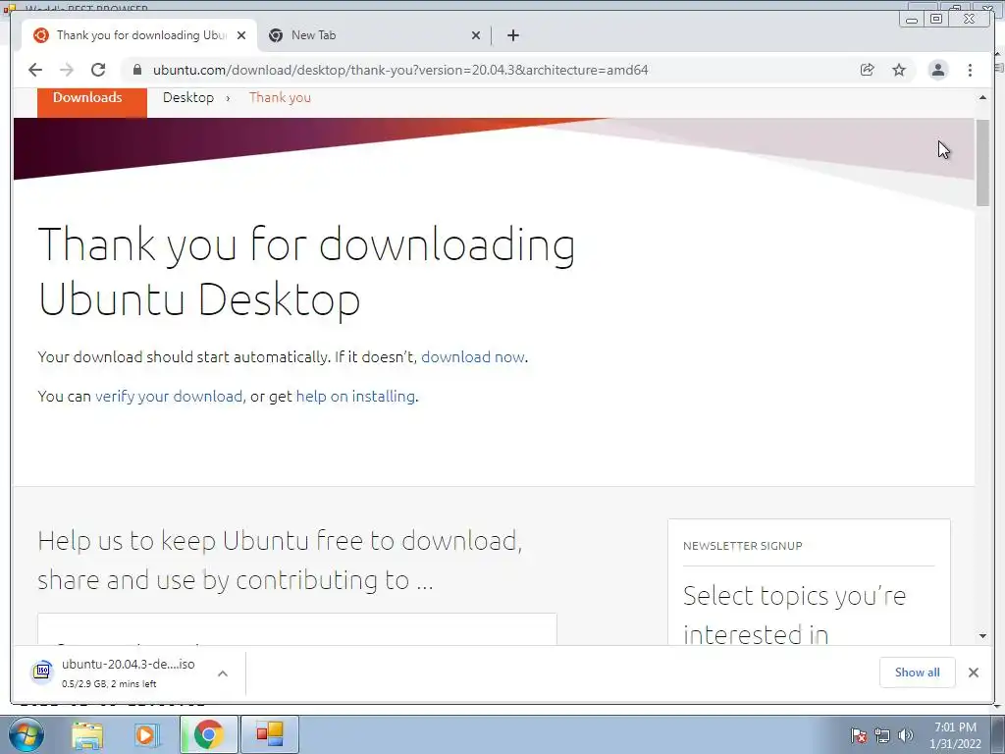Viewport: 1005px width, 754px height.
Task: Click the download now link
Action: click(x=472, y=357)
